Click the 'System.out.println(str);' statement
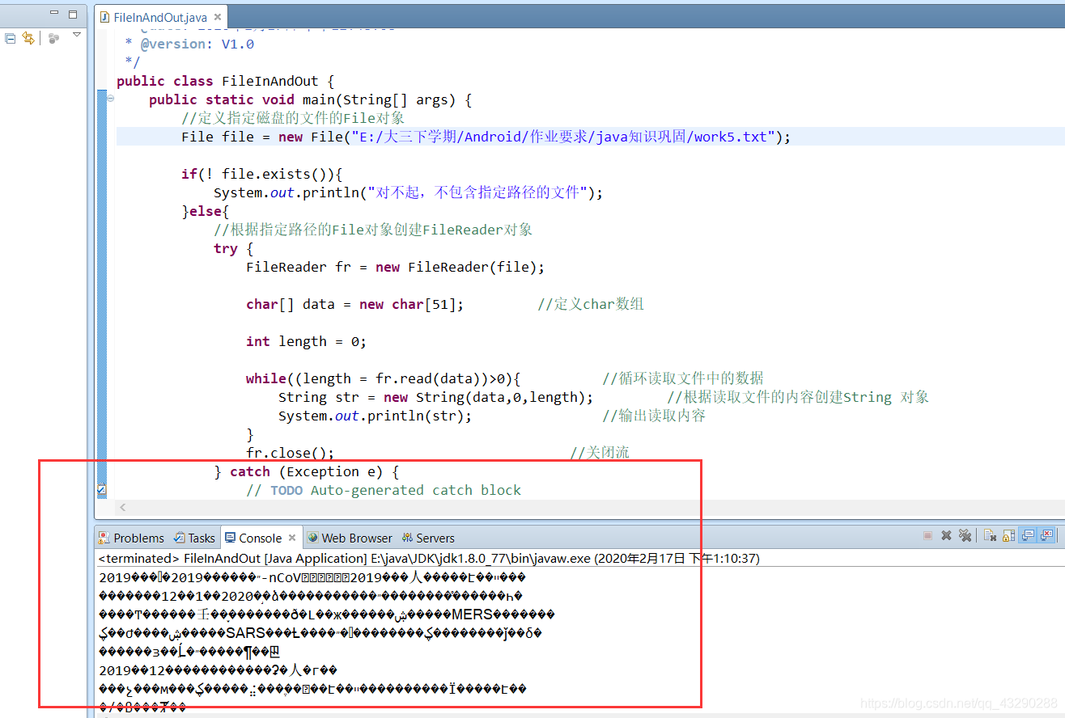Screen dimensions: 1065x718 click(x=375, y=416)
